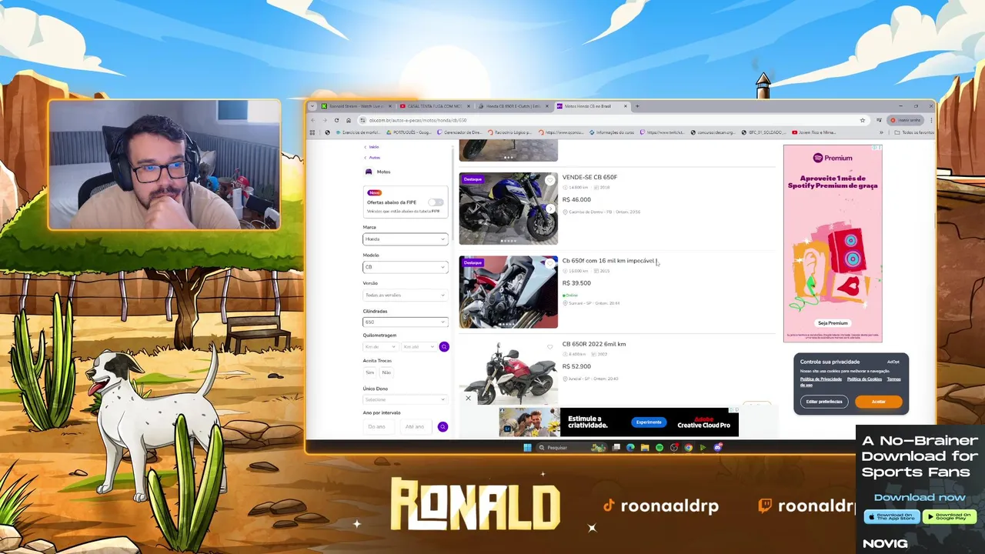Select the Motos Honda CB no Brasil tab
Image resolution: width=985 pixels, height=554 pixels.
592,106
